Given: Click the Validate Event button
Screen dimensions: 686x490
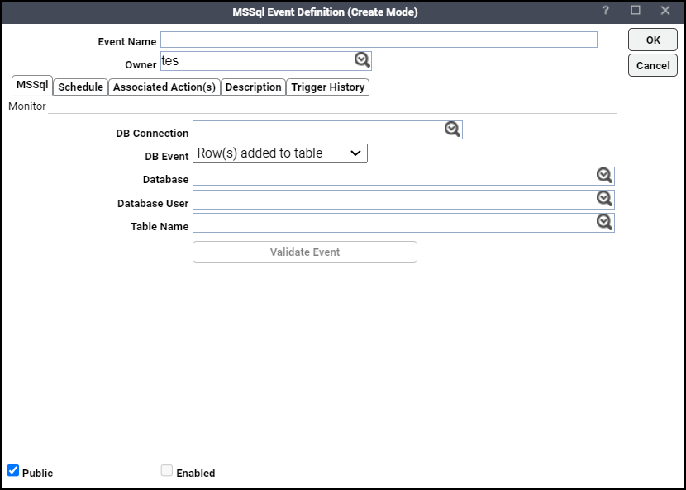Looking at the screenshot, I should coord(305,252).
